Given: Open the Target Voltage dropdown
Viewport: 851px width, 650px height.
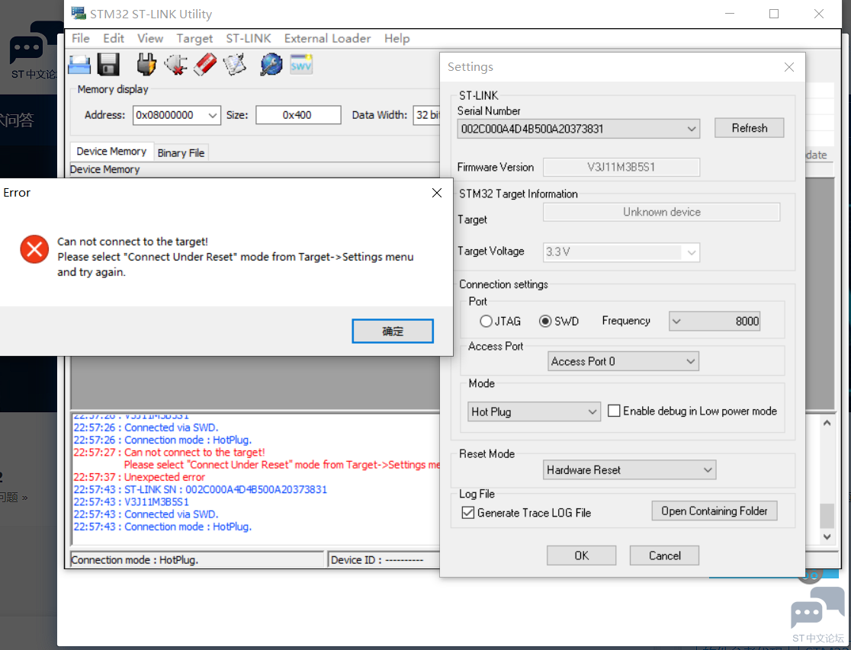Looking at the screenshot, I should (692, 252).
